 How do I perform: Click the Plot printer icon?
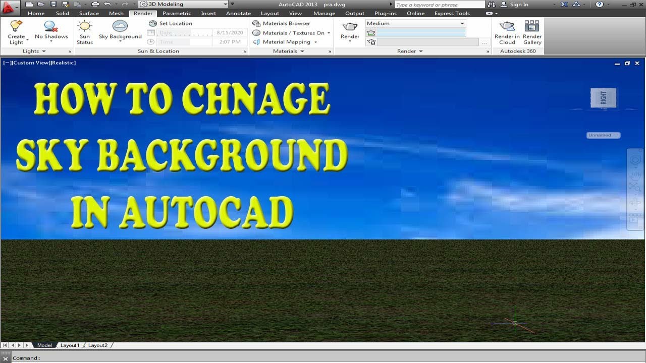[x=95, y=4]
